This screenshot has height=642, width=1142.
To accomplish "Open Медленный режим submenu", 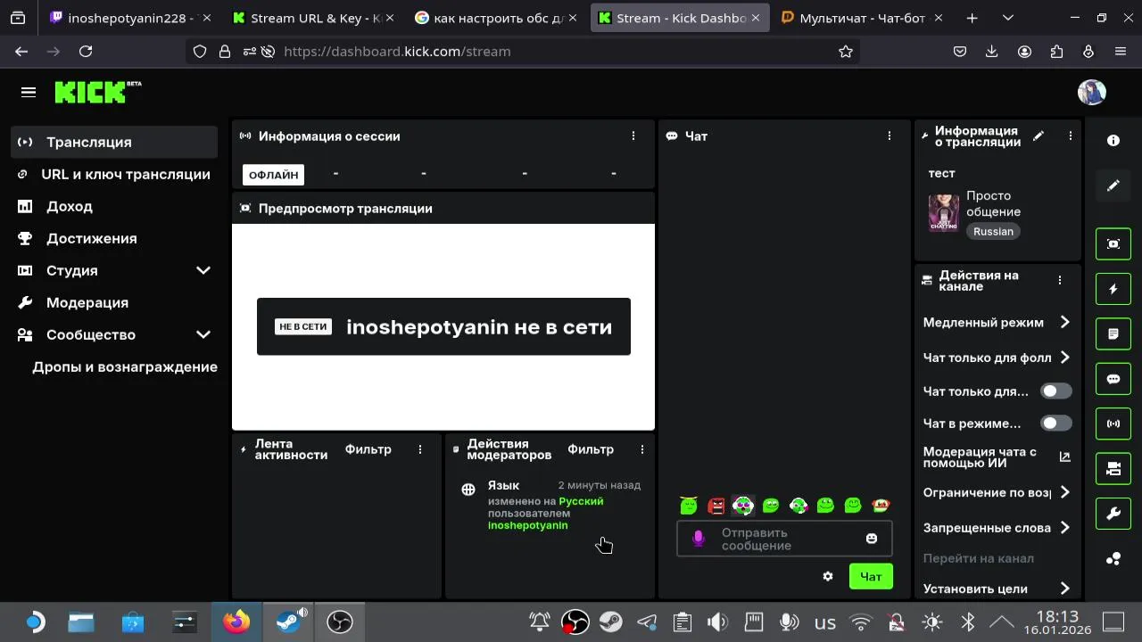I will (997, 323).
